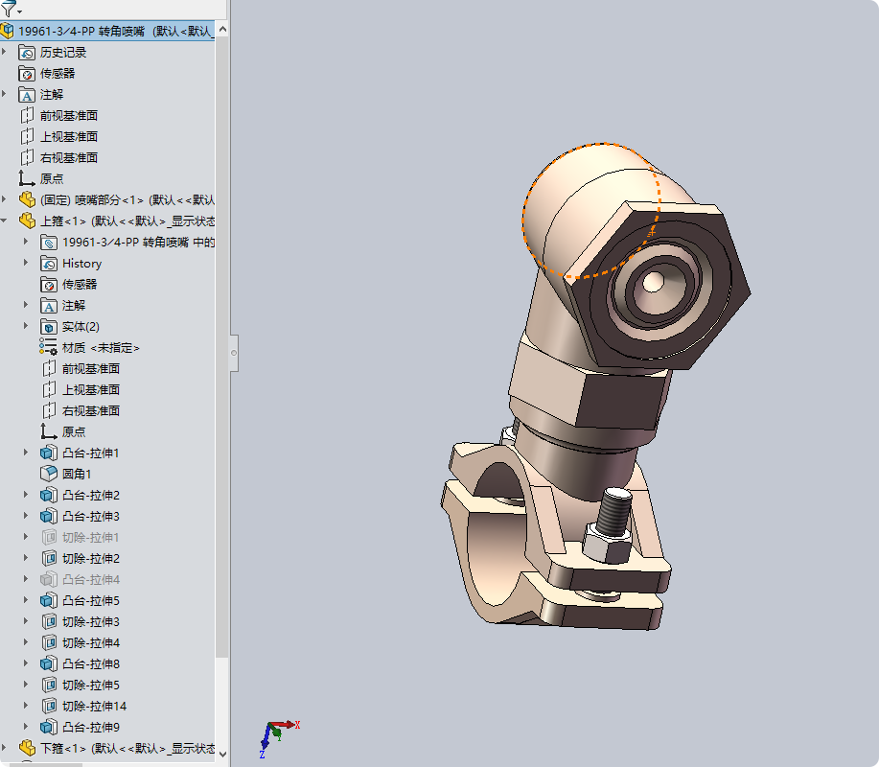
Task: Click the 19961-3/4-PP 转角喷嘴 中的 mates folder icon
Action: pyautogui.click(x=49, y=243)
